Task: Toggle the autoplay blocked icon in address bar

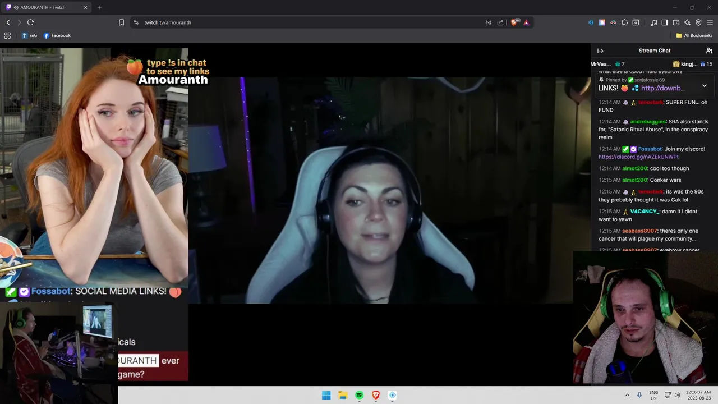Action: (488, 22)
